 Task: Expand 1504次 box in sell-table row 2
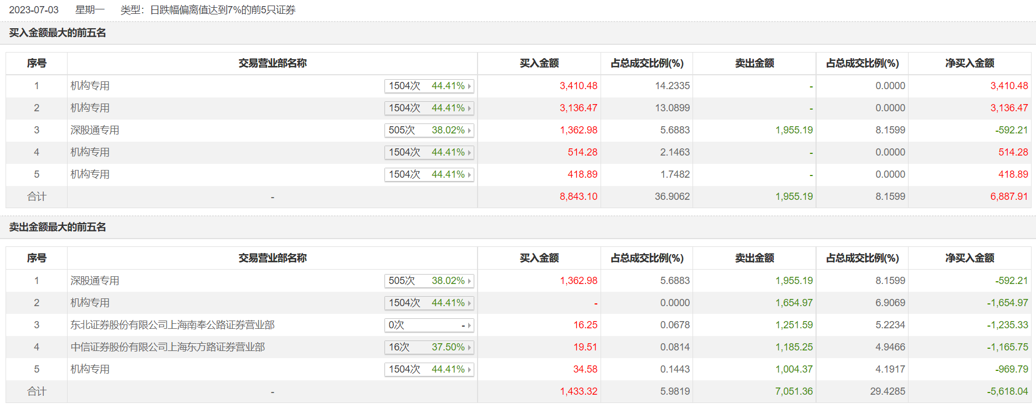(x=429, y=303)
